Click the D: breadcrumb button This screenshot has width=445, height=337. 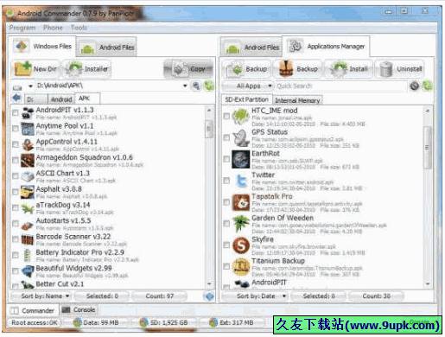click(35, 99)
